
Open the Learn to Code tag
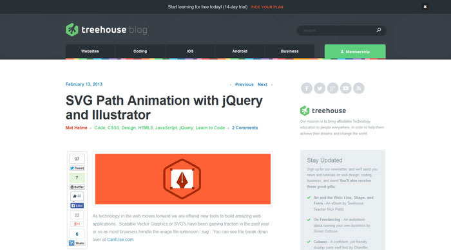pos(210,128)
